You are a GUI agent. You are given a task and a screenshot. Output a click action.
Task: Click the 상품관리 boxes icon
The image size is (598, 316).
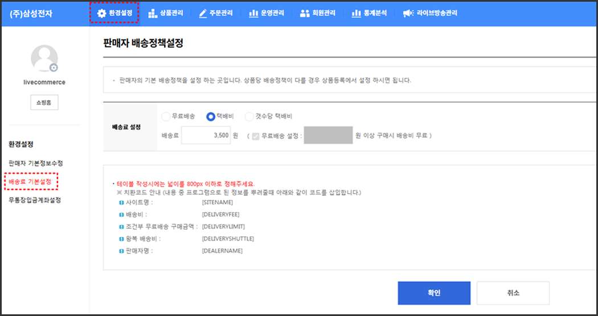point(153,13)
